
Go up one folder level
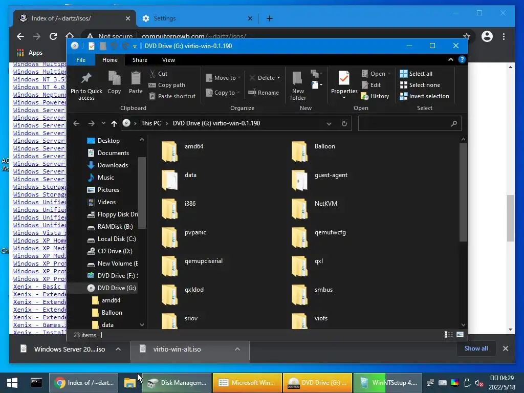tap(114, 123)
